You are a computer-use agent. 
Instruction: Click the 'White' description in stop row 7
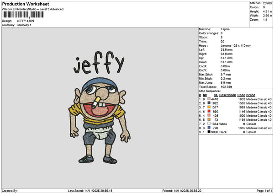coord(223,124)
